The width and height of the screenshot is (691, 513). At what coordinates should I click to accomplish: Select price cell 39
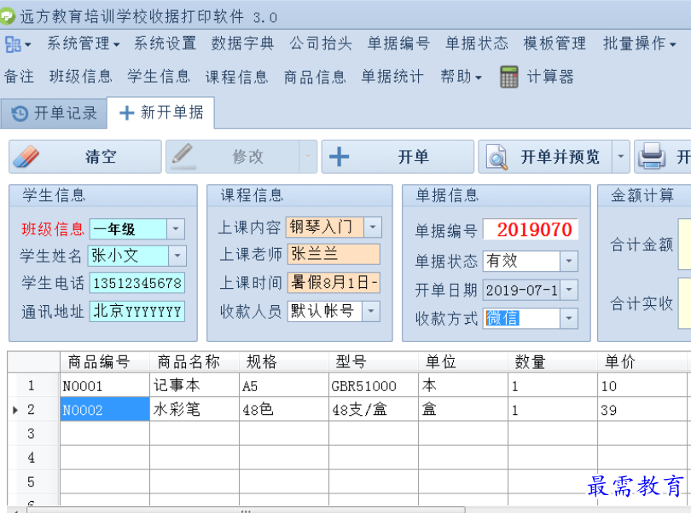coord(642,410)
